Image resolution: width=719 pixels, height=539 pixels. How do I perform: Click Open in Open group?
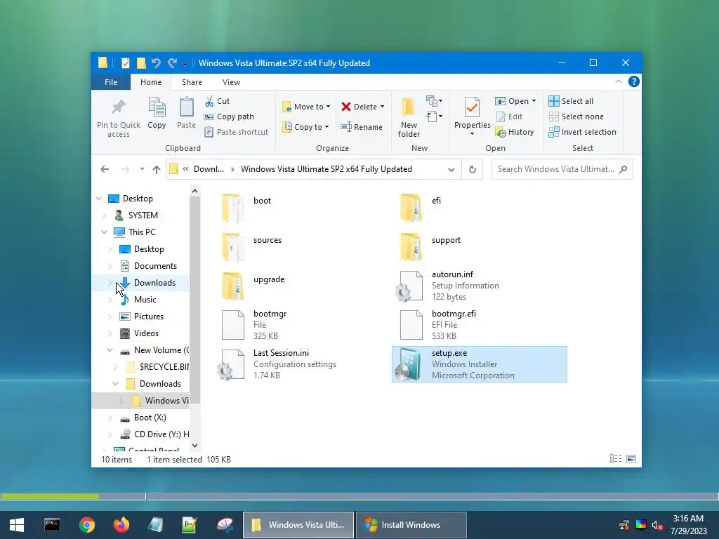coord(512,101)
